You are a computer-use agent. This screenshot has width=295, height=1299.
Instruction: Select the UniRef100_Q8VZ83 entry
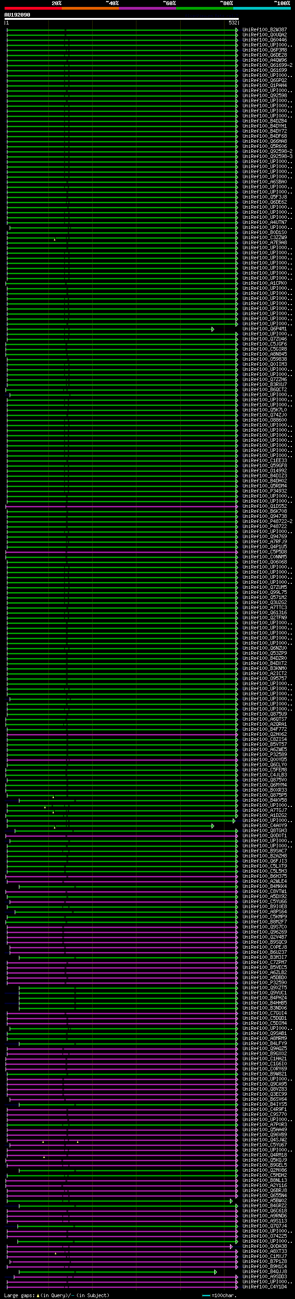point(264,1089)
